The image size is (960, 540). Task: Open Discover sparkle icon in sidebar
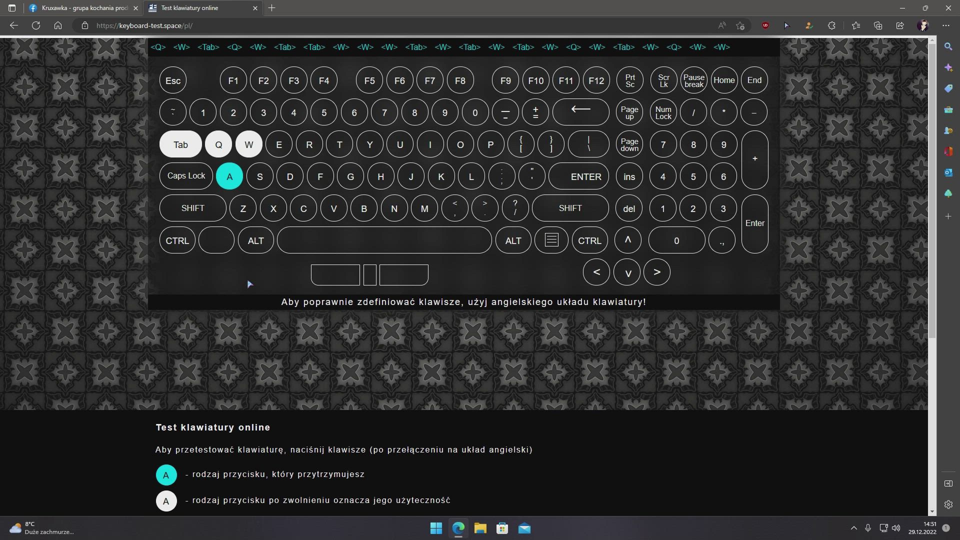948,67
